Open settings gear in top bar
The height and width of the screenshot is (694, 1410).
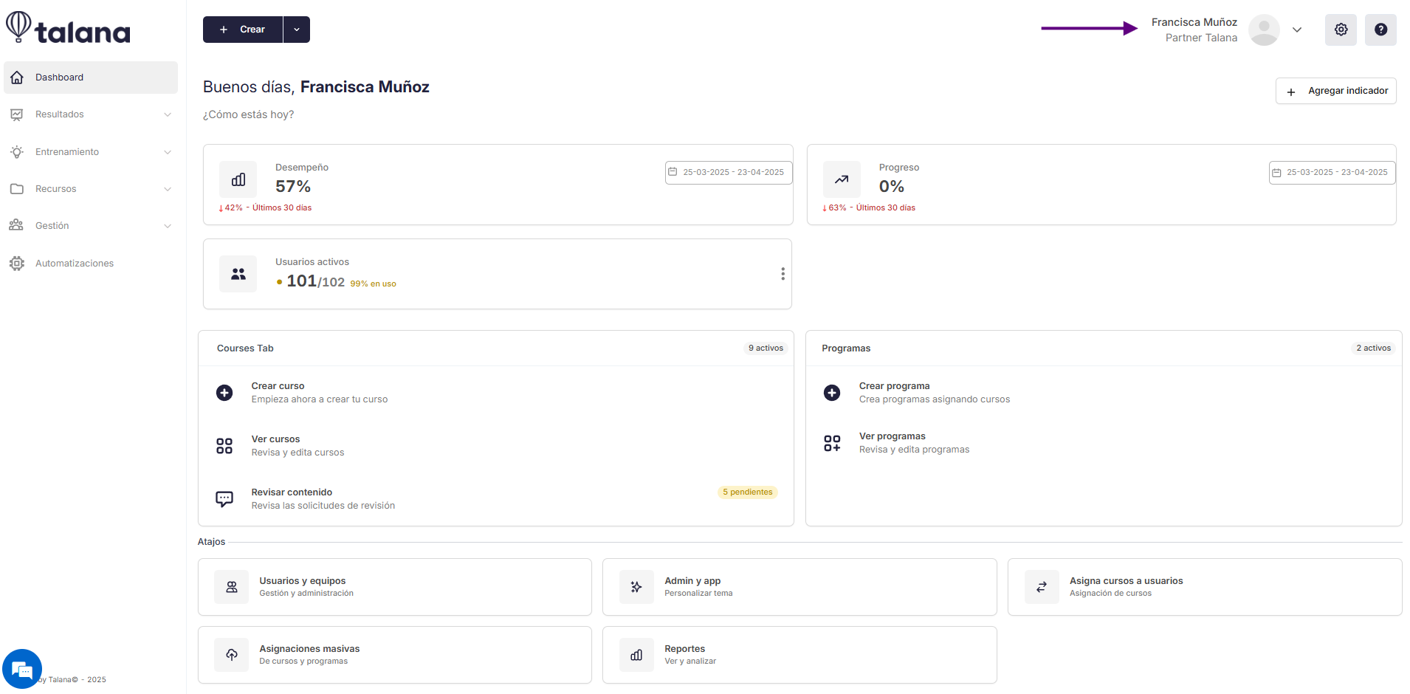[x=1341, y=30]
